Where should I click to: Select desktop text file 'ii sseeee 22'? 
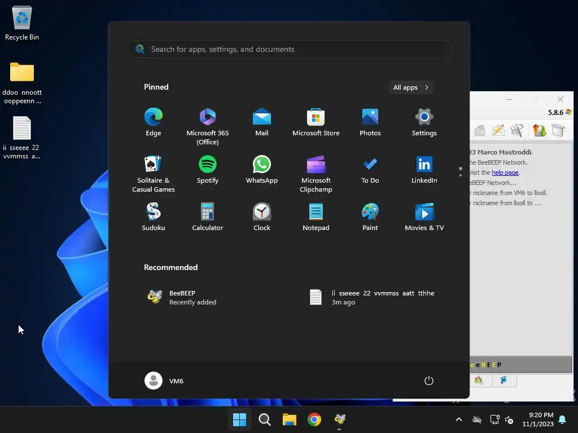tap(22, 138)
